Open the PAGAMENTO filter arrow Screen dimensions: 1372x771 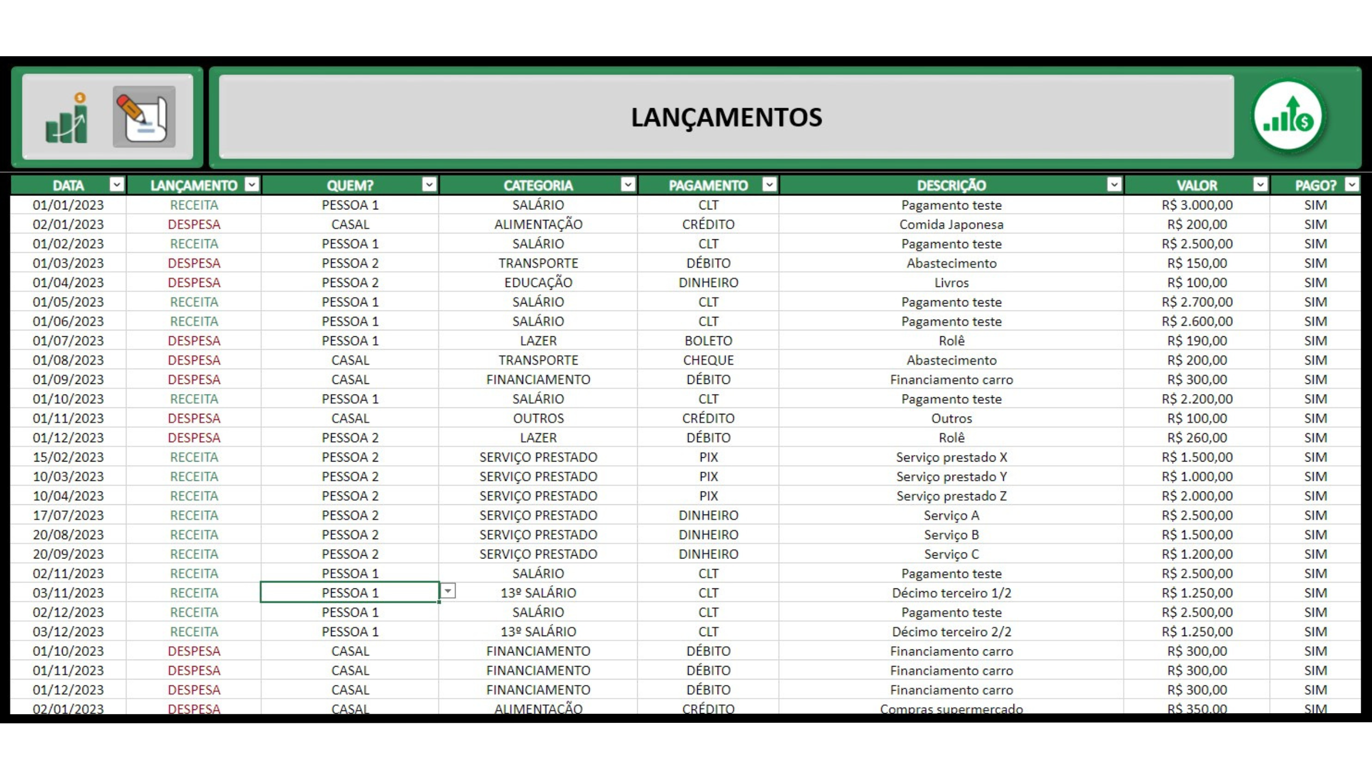click(769, 185)
